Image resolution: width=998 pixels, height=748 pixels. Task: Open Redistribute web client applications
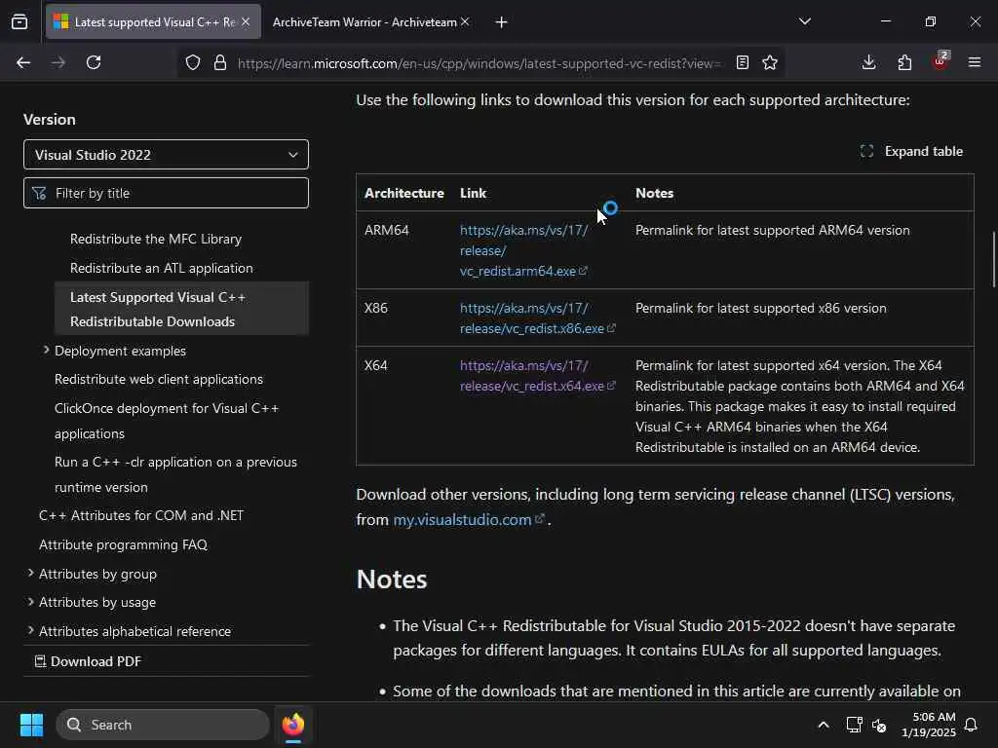[159, 379]
